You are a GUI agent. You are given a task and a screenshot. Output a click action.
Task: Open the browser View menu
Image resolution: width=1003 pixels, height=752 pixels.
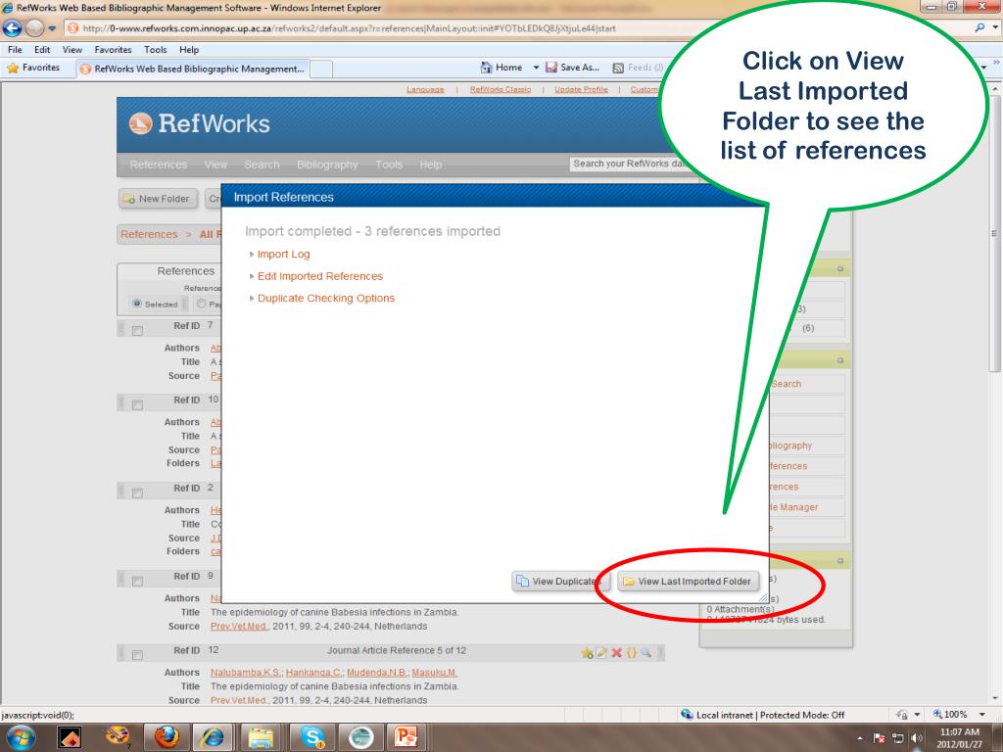point(72,49)
